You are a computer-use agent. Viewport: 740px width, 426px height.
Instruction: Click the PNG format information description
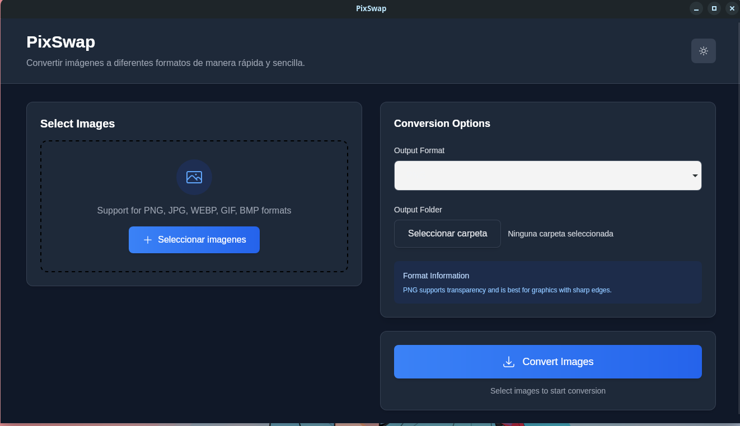(x=507, y=290)
